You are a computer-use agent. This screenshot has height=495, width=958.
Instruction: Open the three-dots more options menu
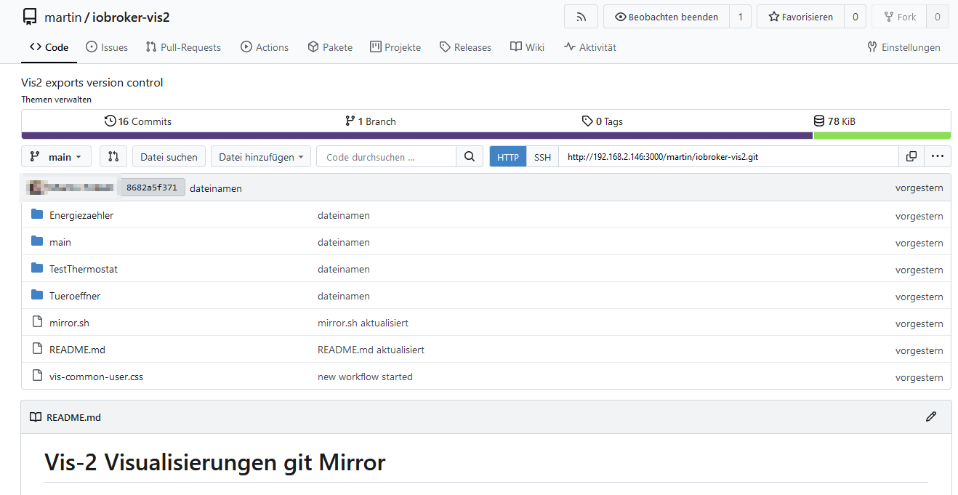coord(937,156)
